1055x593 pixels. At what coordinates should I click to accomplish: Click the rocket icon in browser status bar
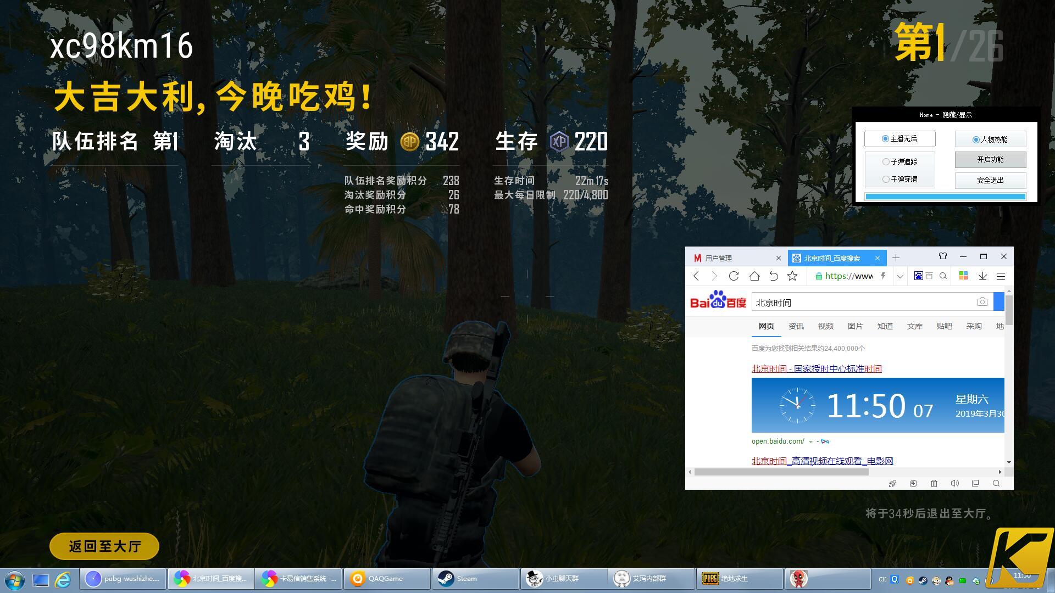point(892,484)
